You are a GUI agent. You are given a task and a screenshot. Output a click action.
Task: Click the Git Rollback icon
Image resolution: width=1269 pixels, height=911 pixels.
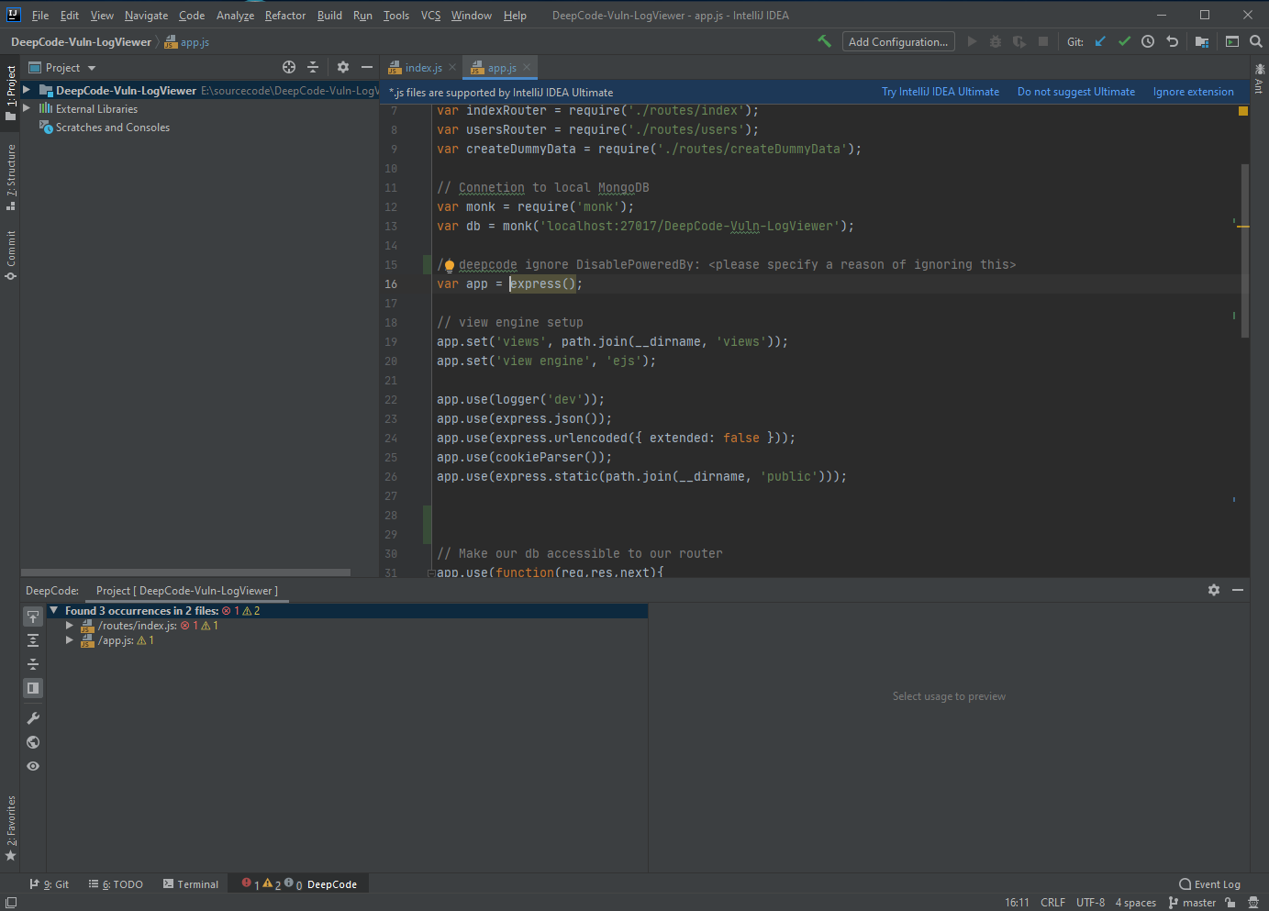1172,41
